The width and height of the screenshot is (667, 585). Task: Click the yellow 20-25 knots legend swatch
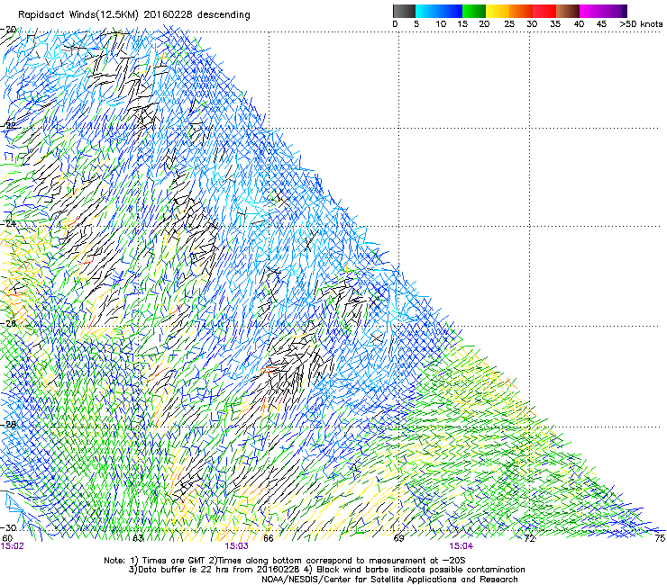click(x=498, y=11)
